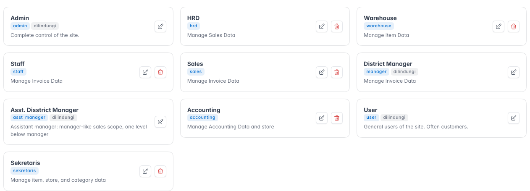530x191 pixels.
Task: Click the 'warehouse' slug badge
Action: 379,26
